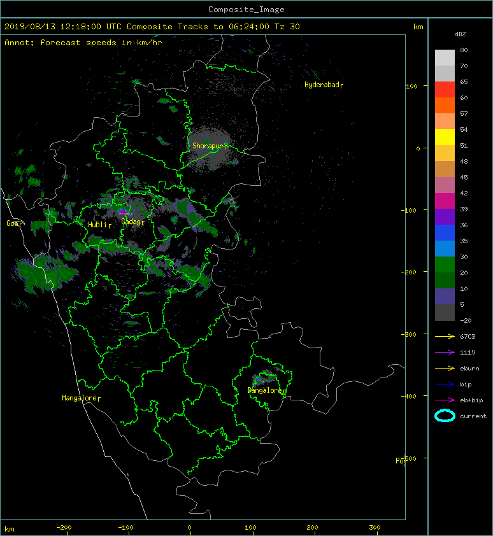The image size is (493, 536).
Task: Click the '-20' value on the dBZ scale
Action: click(x=466, y=321)
